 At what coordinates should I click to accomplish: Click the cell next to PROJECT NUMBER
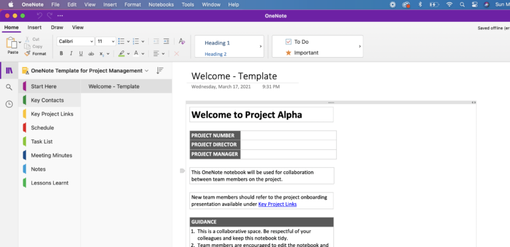pyautogui.click(x=288, y=135)
